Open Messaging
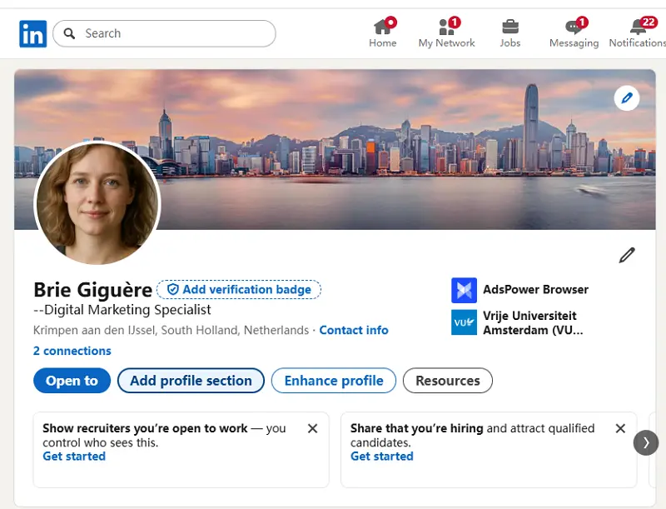Viewport: 666px width, 509px height. [x=574, y=32]
